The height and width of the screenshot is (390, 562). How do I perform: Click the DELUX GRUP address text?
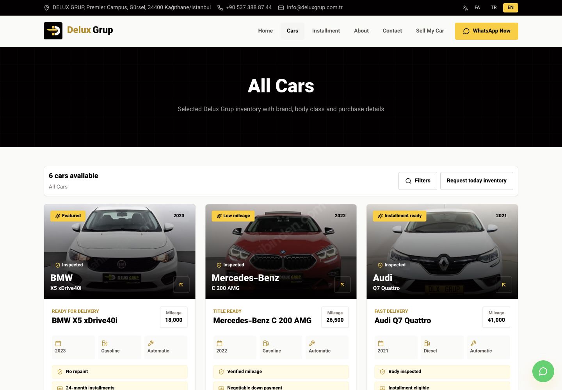[x=132, y=8]
